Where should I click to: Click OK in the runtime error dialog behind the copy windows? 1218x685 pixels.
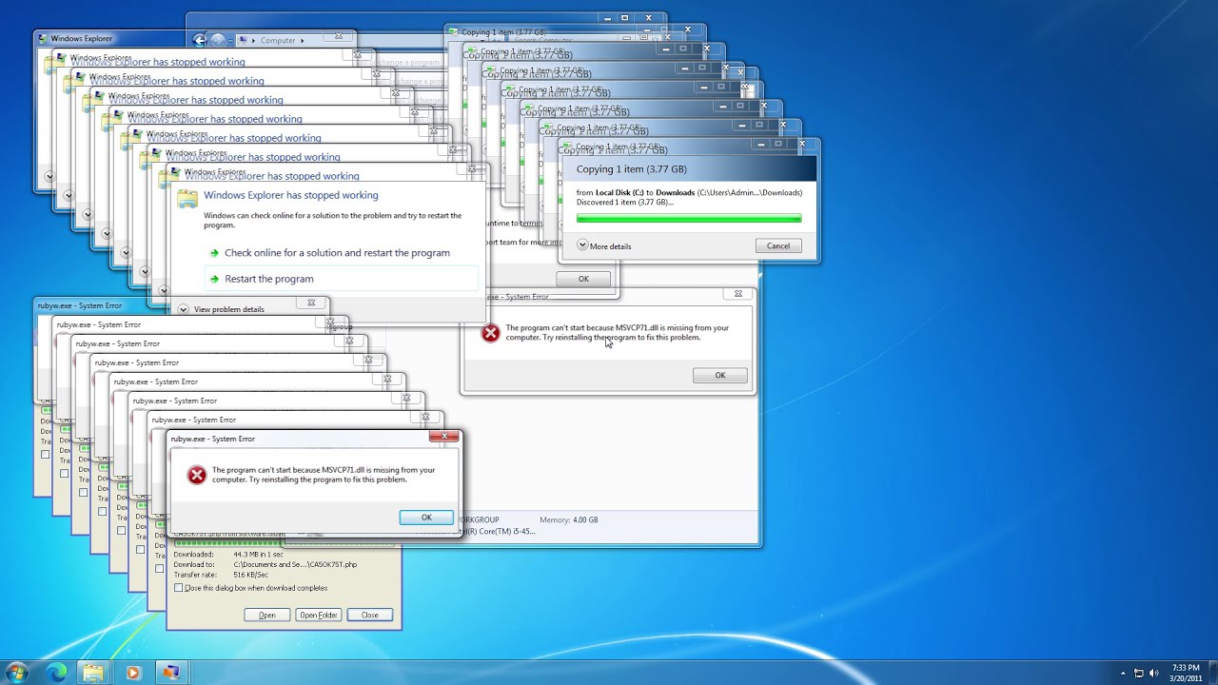[583, 279]
